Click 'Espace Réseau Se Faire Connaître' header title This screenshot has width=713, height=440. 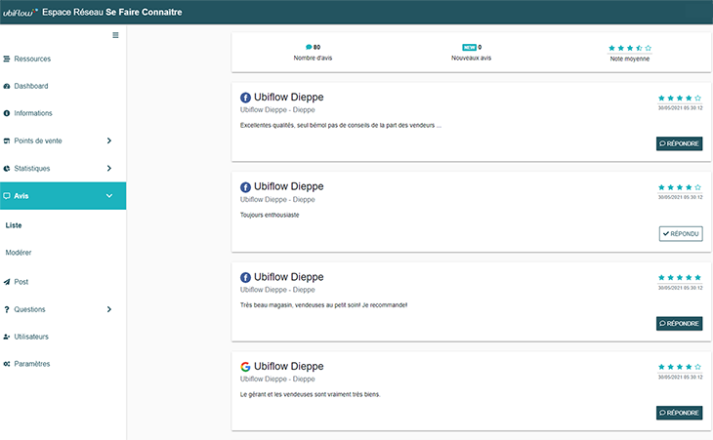click(112, 13)
